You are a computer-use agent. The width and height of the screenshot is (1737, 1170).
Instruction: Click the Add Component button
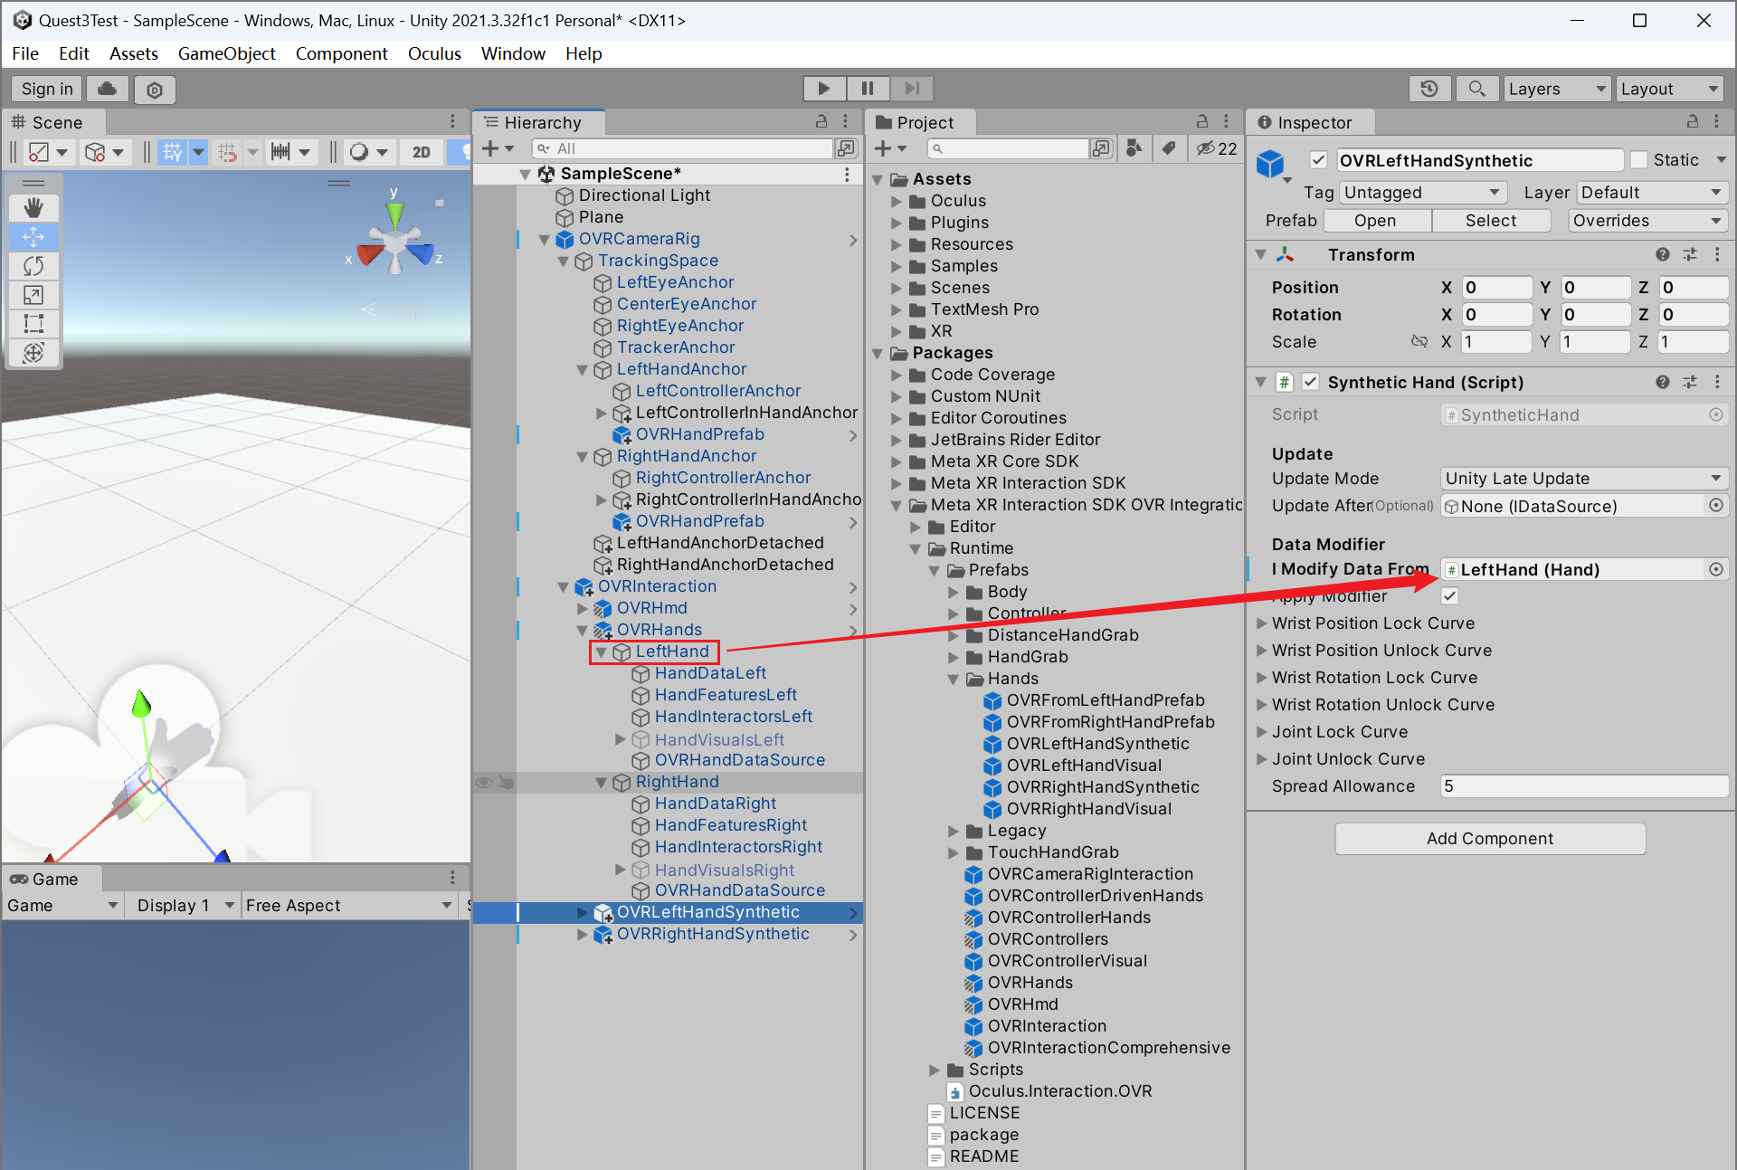1489,839
